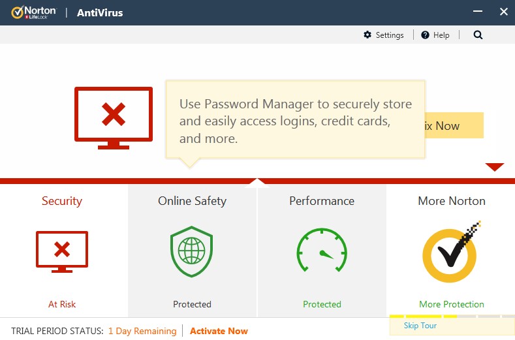Select the Online Safety tab title
Image resolution: width=515 pixels, height=340 pixels.
(192, 201)
